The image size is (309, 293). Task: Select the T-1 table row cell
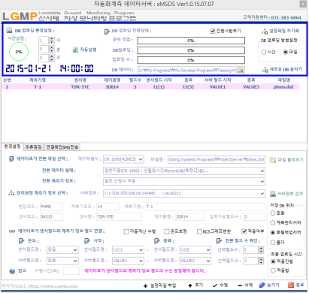click(x=38, y=87)
